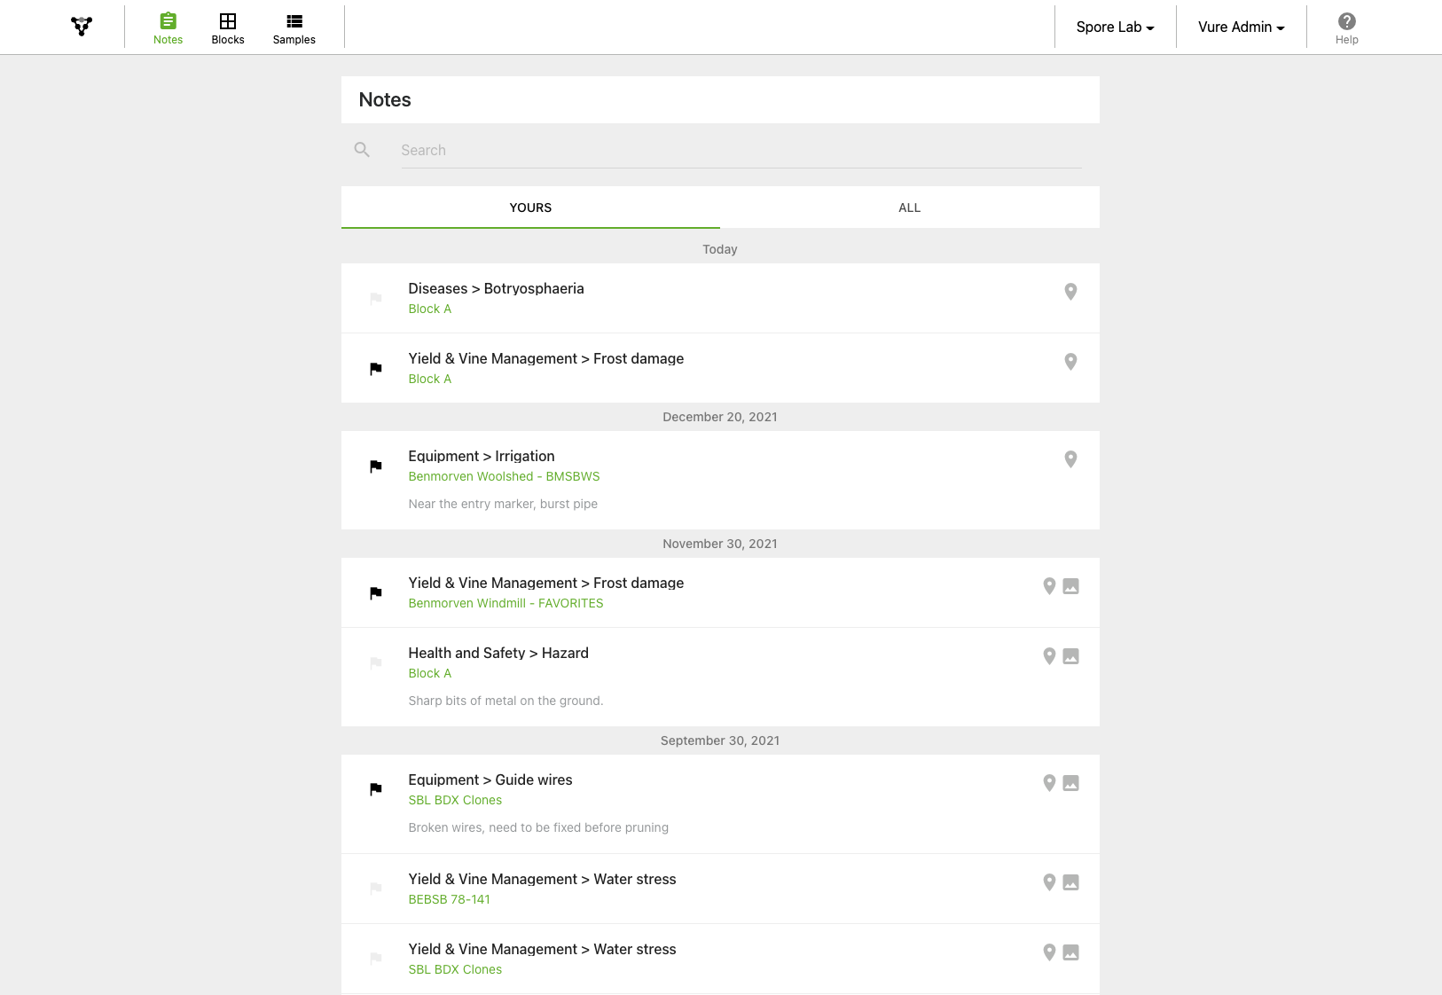This screenshot has height=995, width=1442.
Task: Select the YOURS notes tab
Action: click(x=530, y=208)
